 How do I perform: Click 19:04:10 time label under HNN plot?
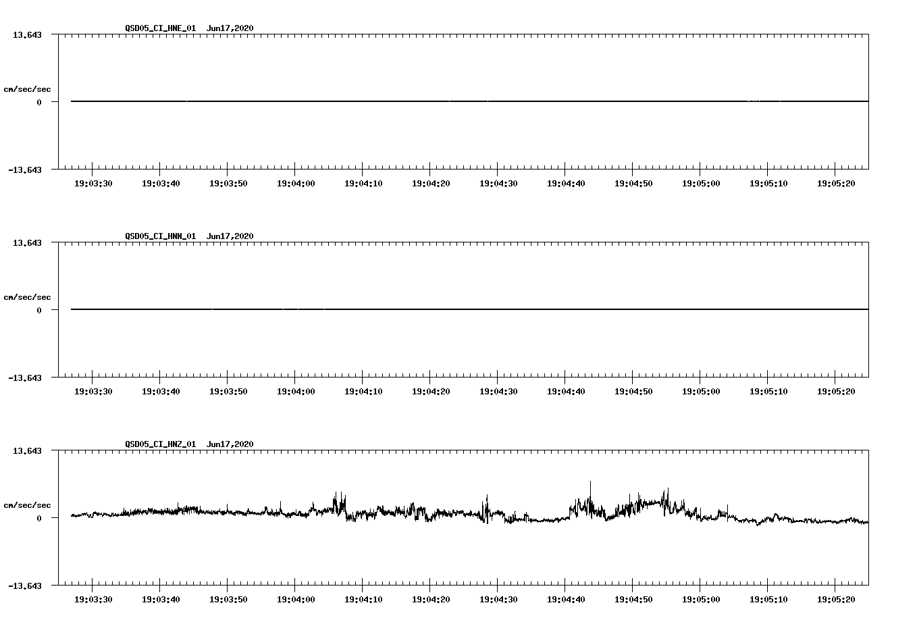(363, 391)
